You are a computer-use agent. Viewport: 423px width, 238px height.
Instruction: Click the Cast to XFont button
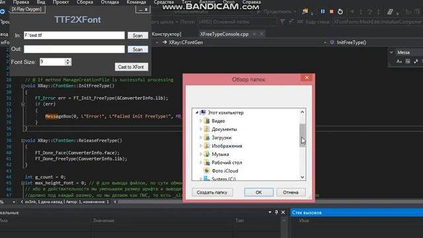tap(131, 67)
